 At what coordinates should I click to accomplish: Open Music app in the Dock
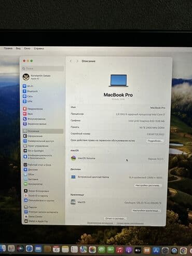(119, 250)
